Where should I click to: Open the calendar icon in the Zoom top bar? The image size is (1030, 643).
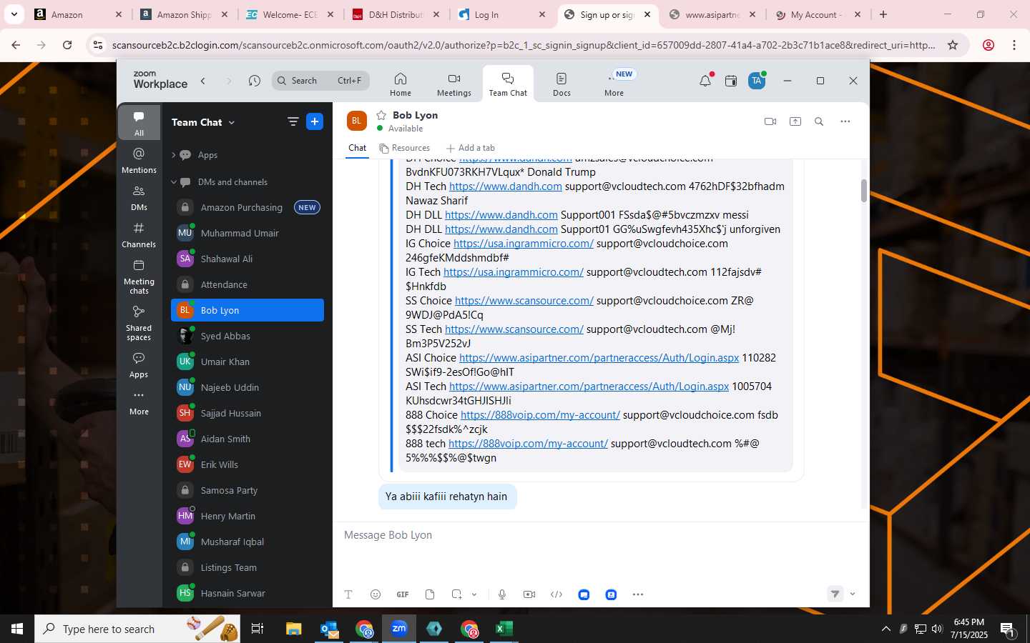(731, 81)
